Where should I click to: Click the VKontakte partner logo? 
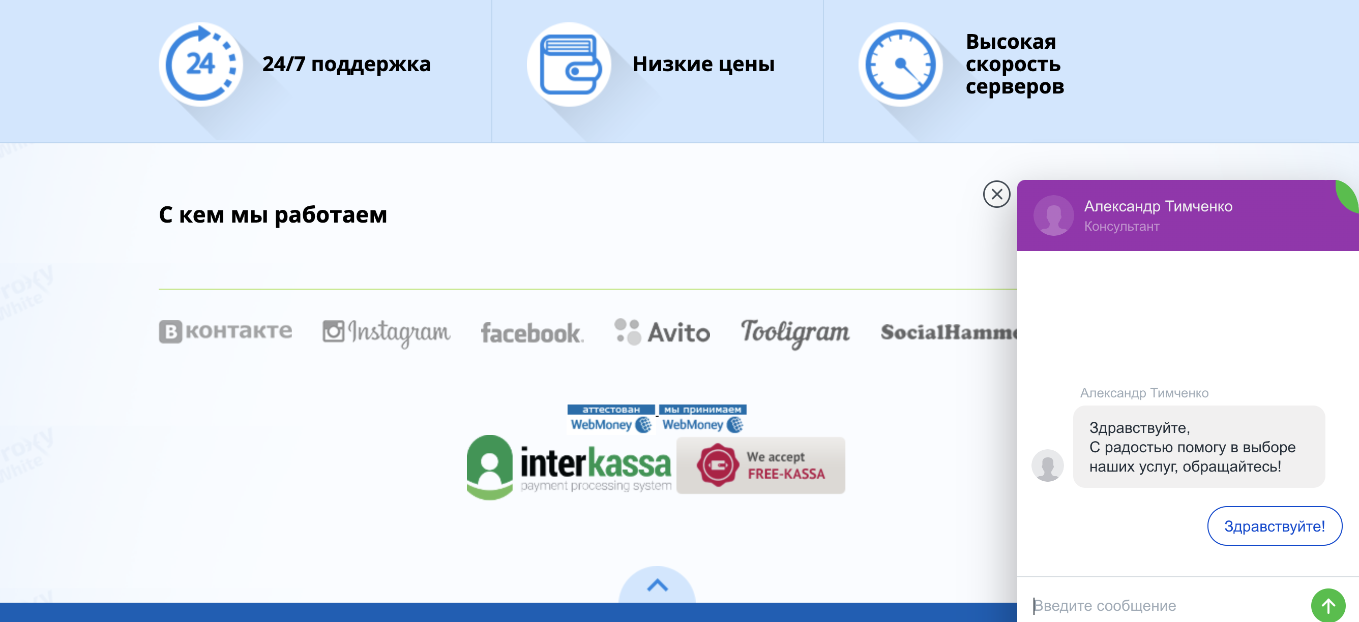tap(225, 331)
